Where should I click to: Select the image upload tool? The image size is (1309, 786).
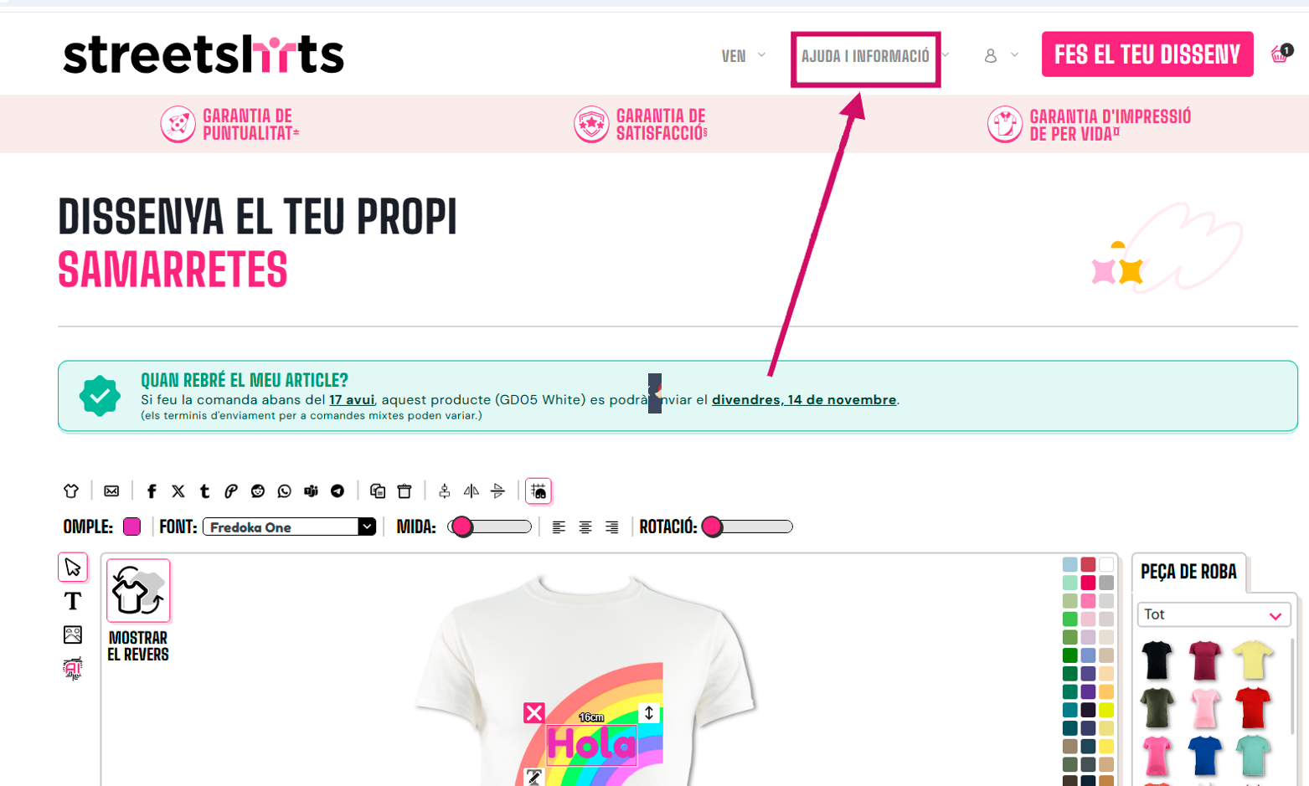tap(73, 634)
